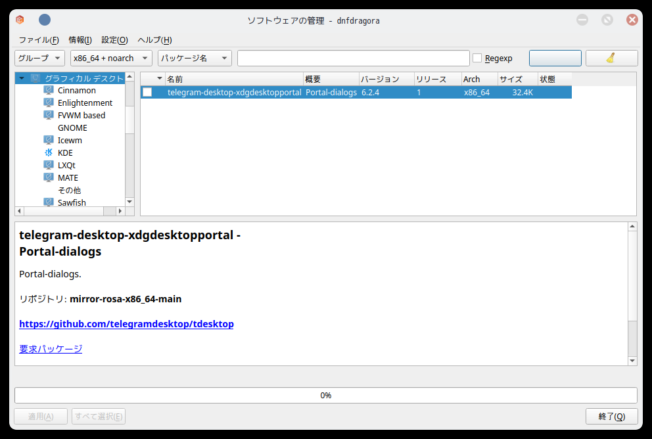Click the MATE group icon
Viewport: 652px width, 439px height.
49,177
